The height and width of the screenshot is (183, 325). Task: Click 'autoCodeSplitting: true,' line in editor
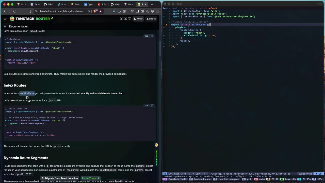[200, 36]
